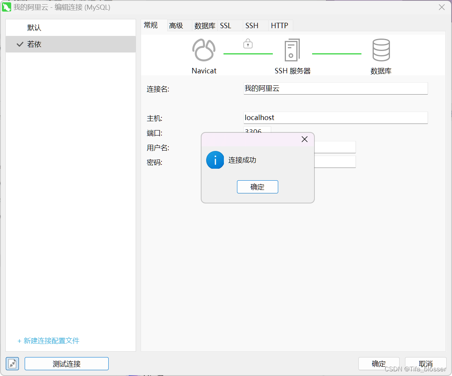This screenshot has width=452, height=376.
Task: Click the SSH 服务器 label
Action: click(x=292, y=71)
